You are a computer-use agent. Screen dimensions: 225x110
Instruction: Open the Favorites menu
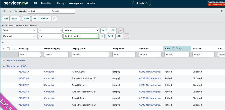[x=46, y=3]
